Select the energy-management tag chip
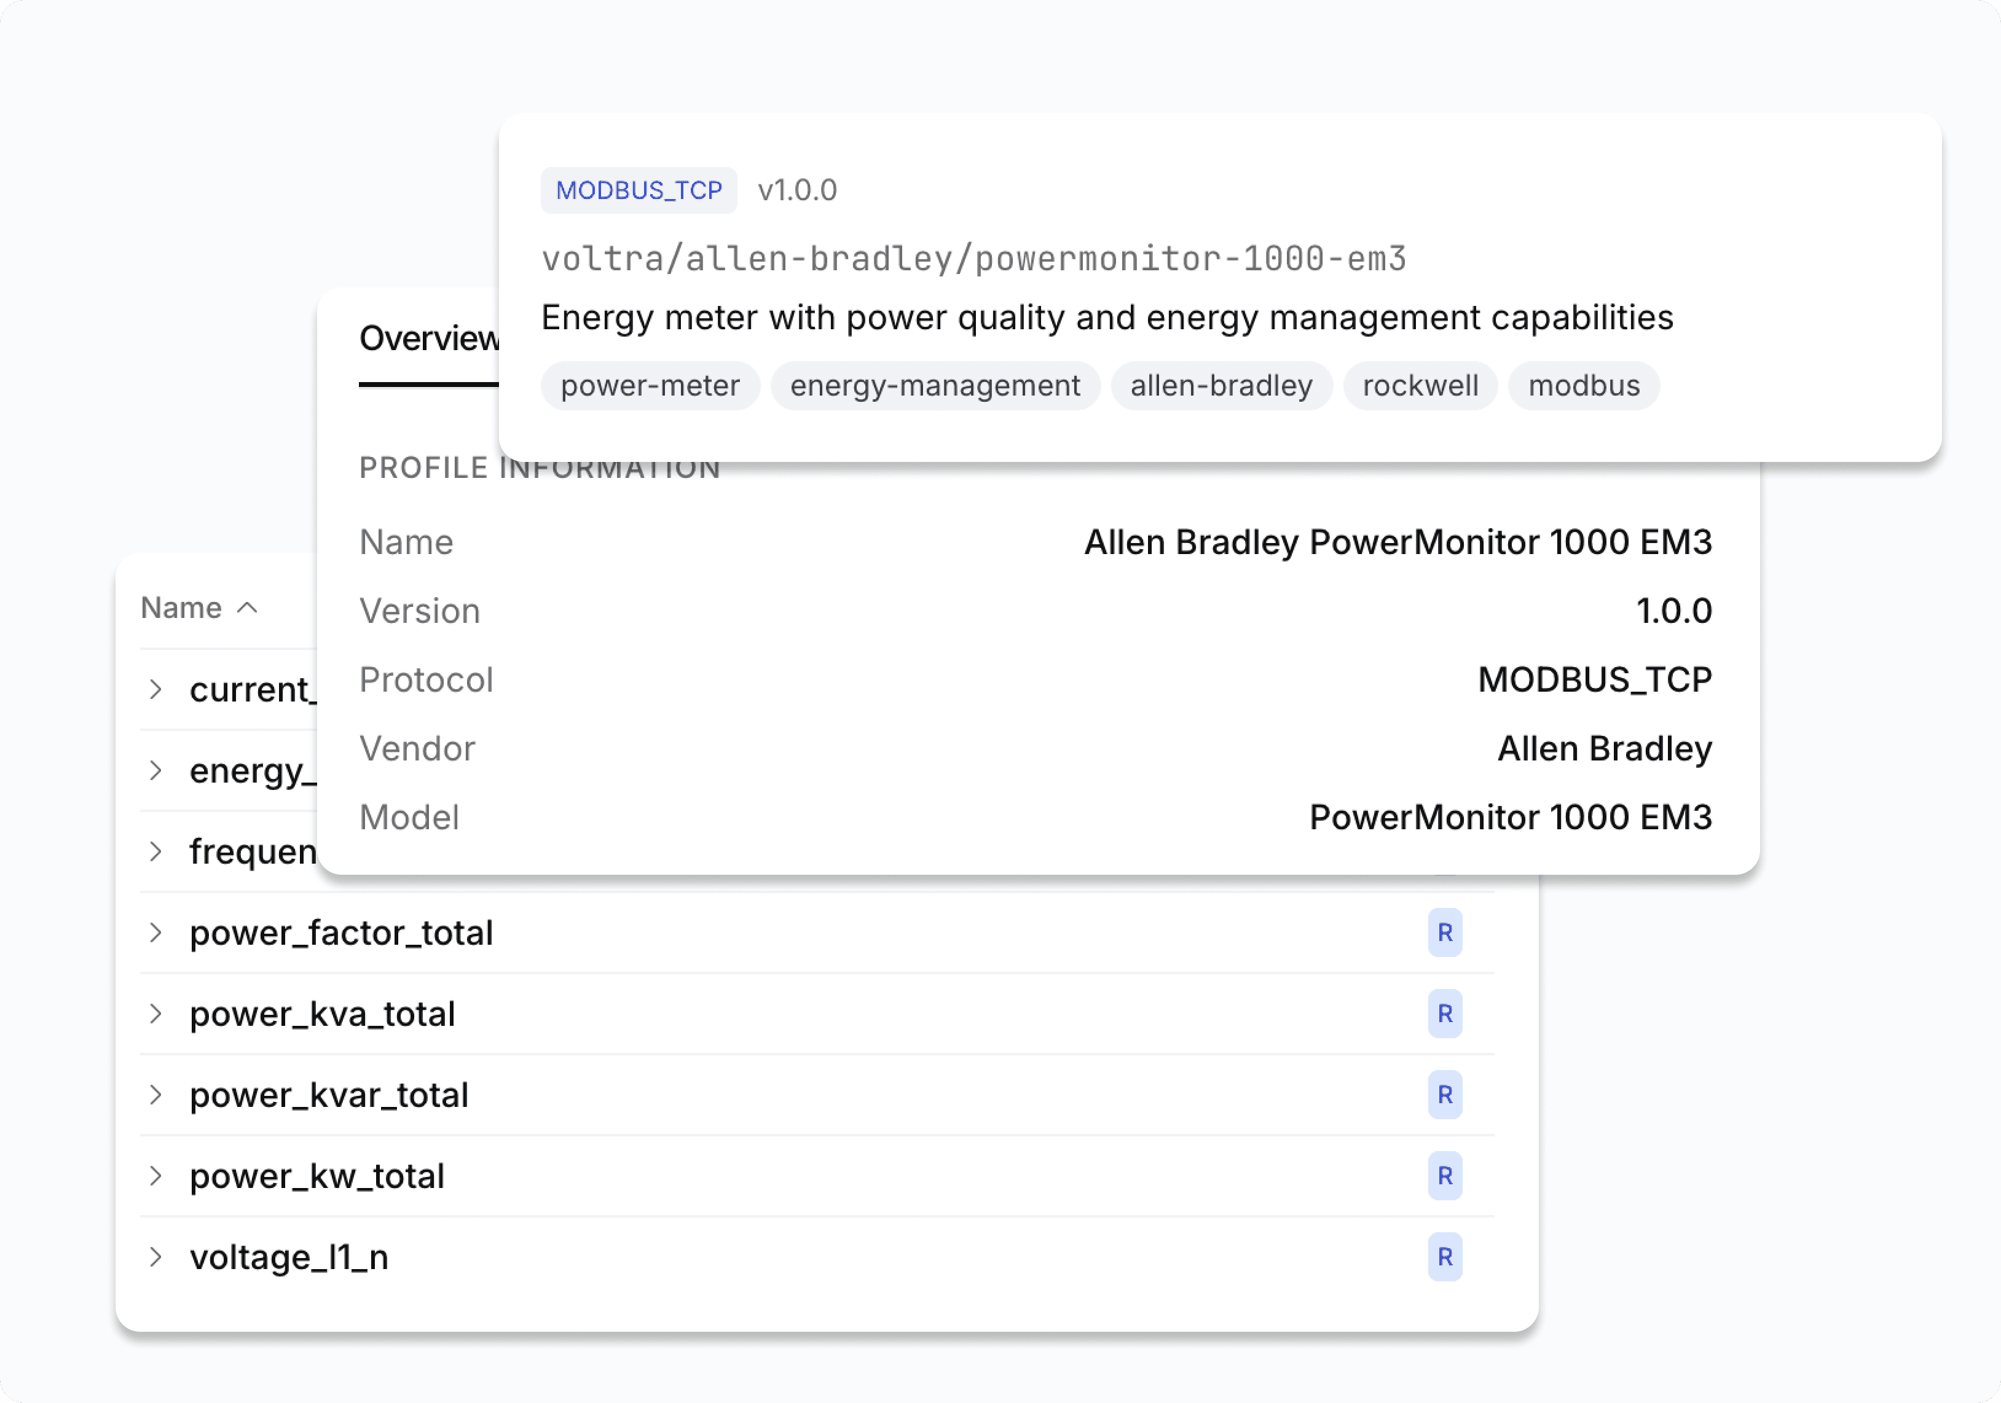Screen dimensions: 2001x1403 (x=934, y=386)
